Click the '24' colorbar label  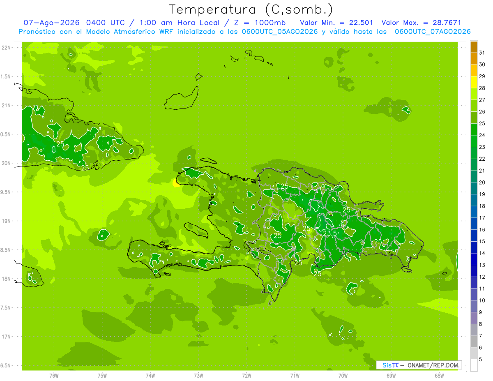click(x=482, y=135)
